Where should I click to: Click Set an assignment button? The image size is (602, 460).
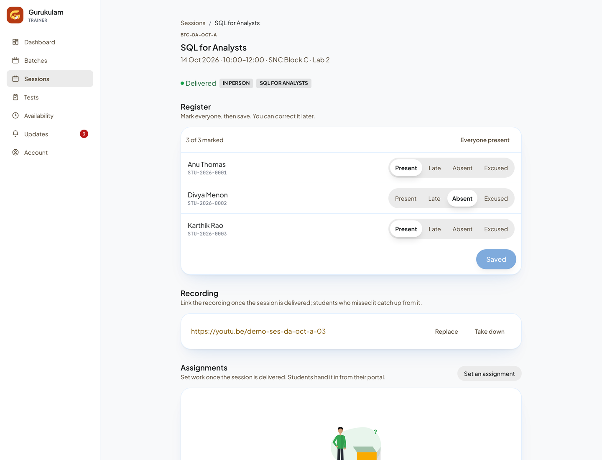click(x=490, y=373)
